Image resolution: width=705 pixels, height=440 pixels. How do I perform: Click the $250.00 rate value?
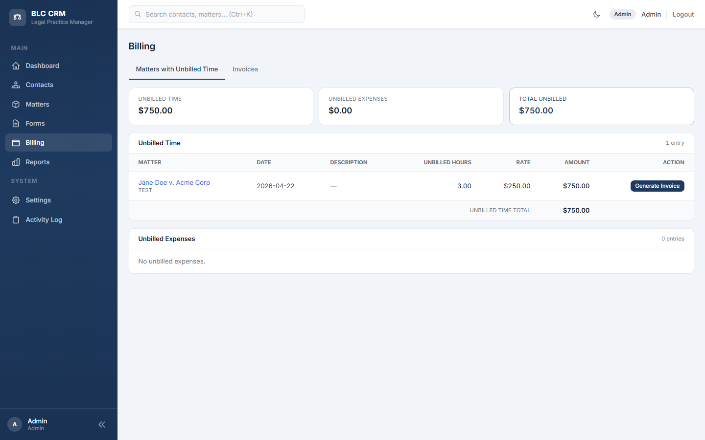click(x=517, y=186)
